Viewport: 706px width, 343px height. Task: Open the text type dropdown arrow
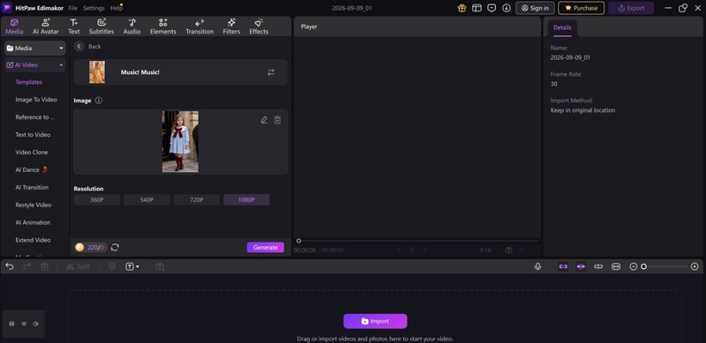pyautogui.click(x=138, y=267)
